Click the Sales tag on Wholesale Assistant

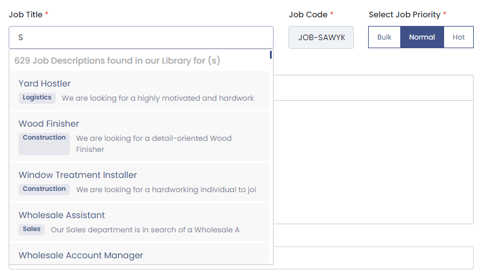click(31, 229)
